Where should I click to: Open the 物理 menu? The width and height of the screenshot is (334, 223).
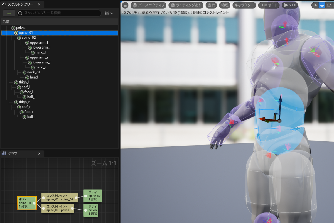point(225,5)
